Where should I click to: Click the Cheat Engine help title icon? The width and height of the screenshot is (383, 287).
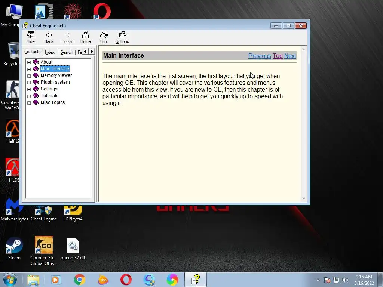(x=25, y=26)
